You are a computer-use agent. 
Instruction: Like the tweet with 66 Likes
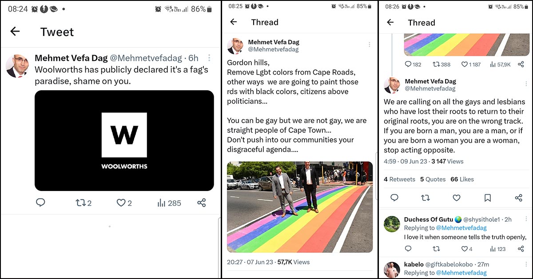coord(456,198)
